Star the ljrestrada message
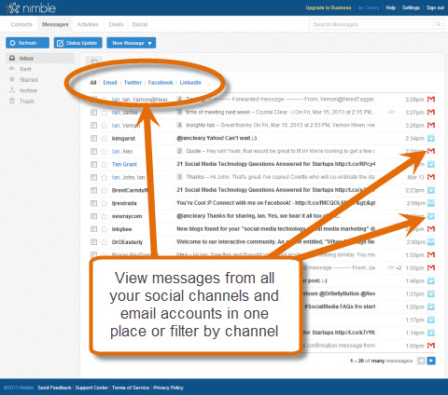 click(x=104, y=203)
